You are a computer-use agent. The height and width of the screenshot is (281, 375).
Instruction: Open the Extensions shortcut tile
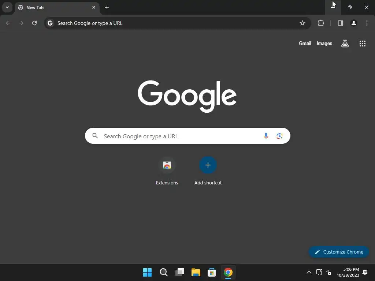click(x=167, y=171)
